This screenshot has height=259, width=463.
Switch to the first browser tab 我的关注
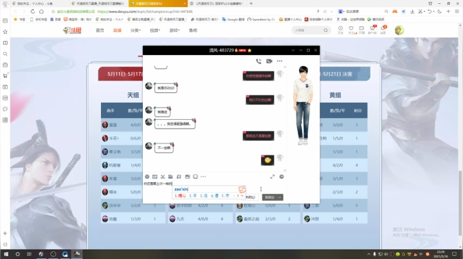pyautogui.click(x=38, y=4)
